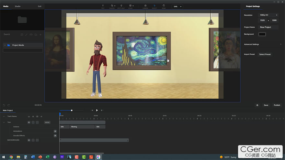Click the Project Name input field
The width and height of the screenshot is (285, 160).
pos(268,27)
